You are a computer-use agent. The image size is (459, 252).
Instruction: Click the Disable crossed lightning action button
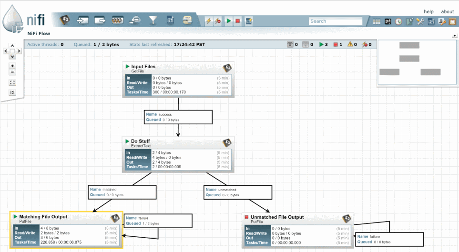click(218, 21)
